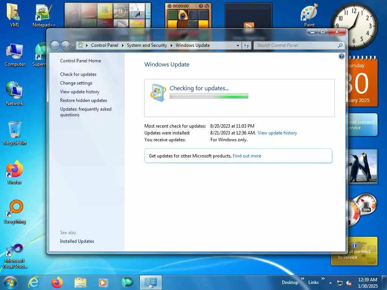This screenshot has width=387, height=290.
Task: Open Installed Updates link
Action: [x=77, y=241]
